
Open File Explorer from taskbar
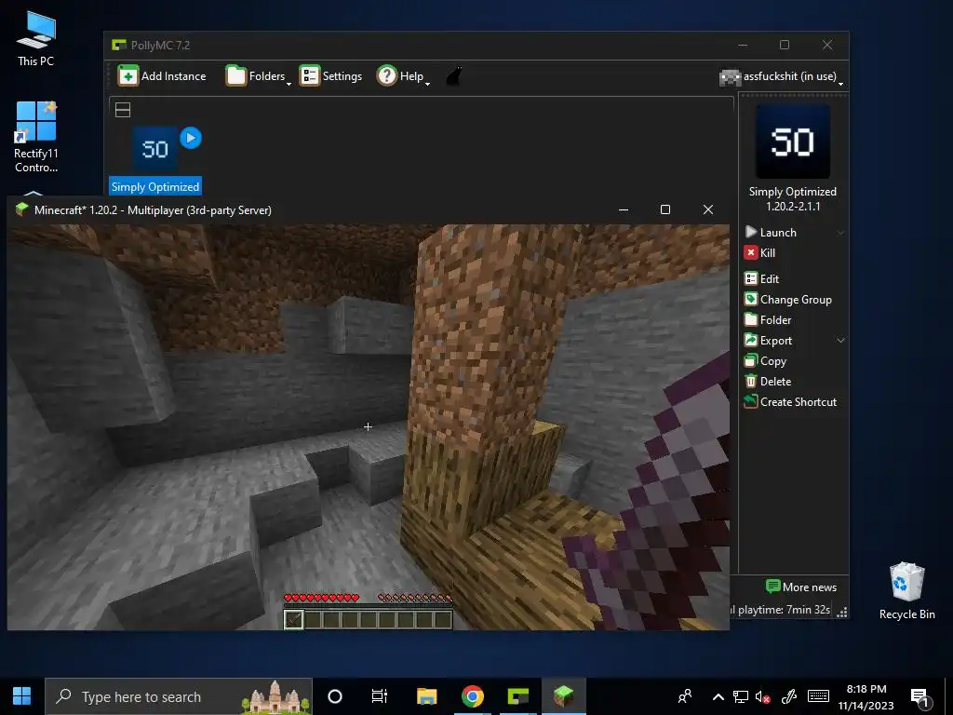tap(426, 696)
